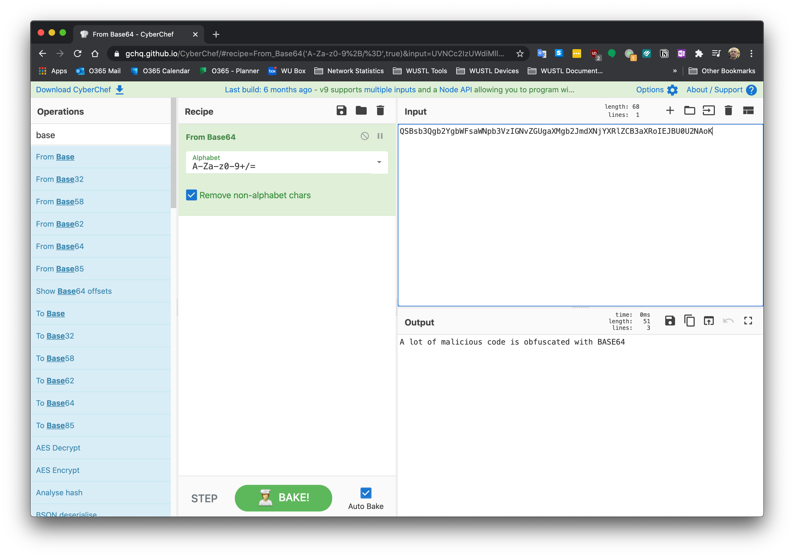Save the current recipe
794x557 pixels.
(341, 111)
